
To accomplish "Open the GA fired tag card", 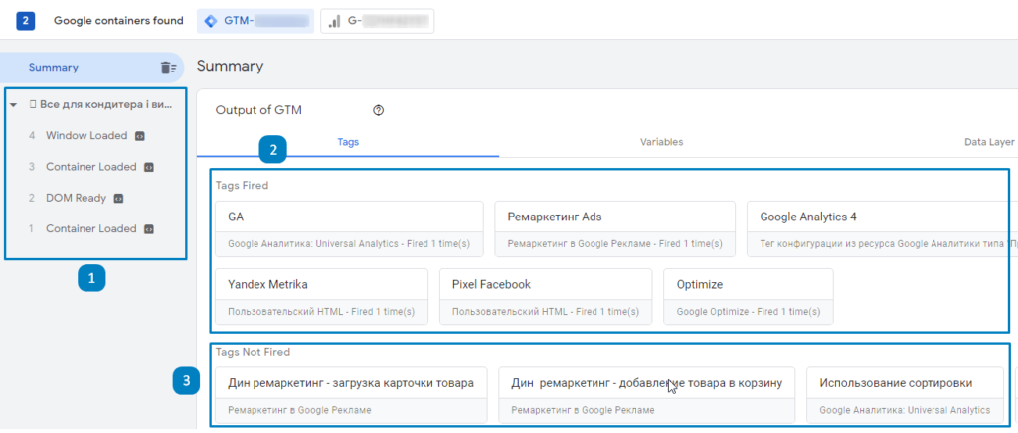I will (x=349, y=228).
